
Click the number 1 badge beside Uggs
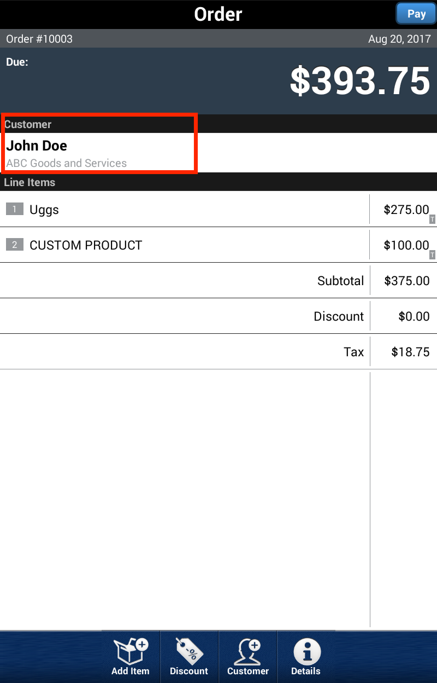pyautogui.click(x=15, y=209)
